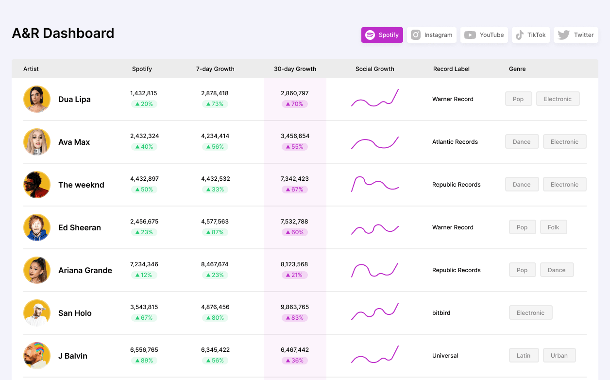The image size is (610, 380).
Task: Click Dua Lipa's avatar photo
Action: click(37, 99)
